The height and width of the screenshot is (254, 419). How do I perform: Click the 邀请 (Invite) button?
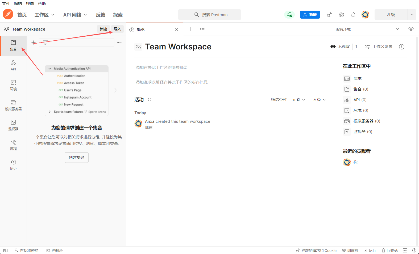pos(310,15)
